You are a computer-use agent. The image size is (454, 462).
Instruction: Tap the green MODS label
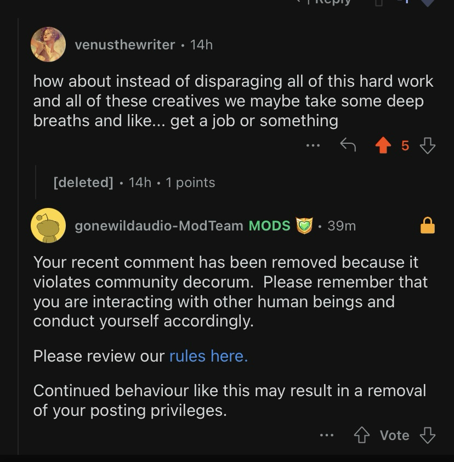270,226
